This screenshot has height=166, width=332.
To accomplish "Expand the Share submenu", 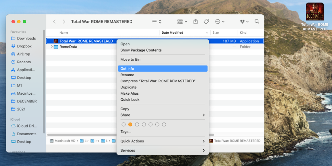I will 163,115.
